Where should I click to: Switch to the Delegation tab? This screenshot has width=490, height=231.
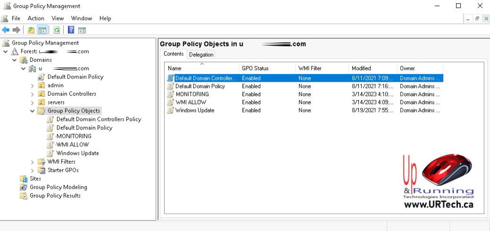(201, 55)
